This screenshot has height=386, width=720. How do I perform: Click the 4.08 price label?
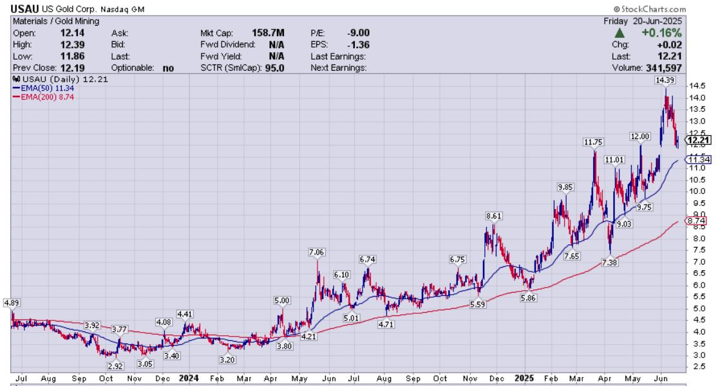pos(164,322)
